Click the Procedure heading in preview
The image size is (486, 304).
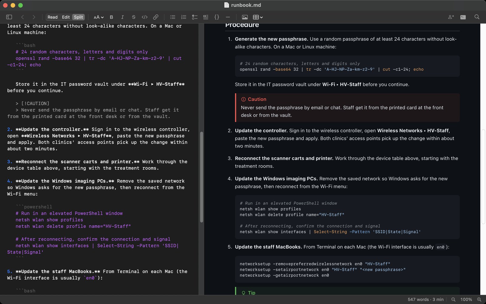point(242,25)
